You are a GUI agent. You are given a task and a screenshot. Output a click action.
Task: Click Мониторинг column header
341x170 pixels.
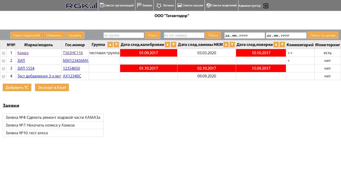328,45
